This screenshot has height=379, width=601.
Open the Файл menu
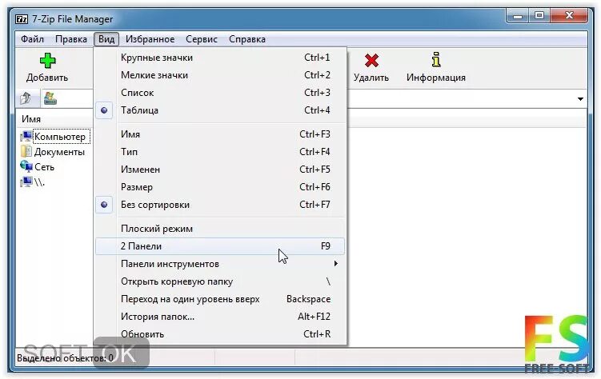pos(32,39)
